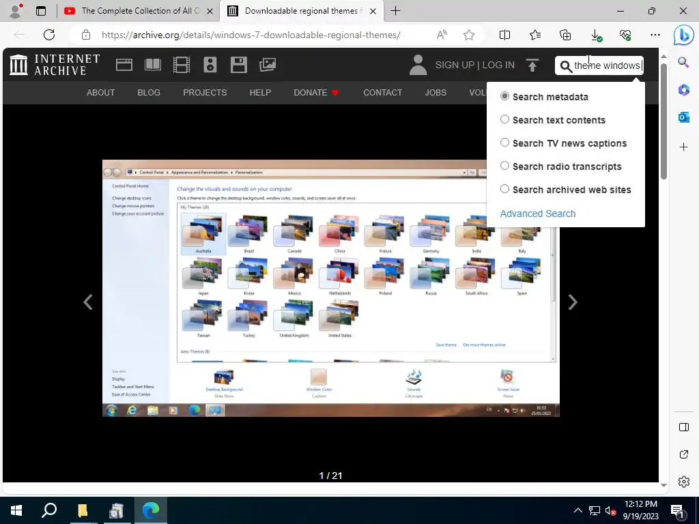
Task: Open sidebar settings gear
Action: tap(683, 482)
